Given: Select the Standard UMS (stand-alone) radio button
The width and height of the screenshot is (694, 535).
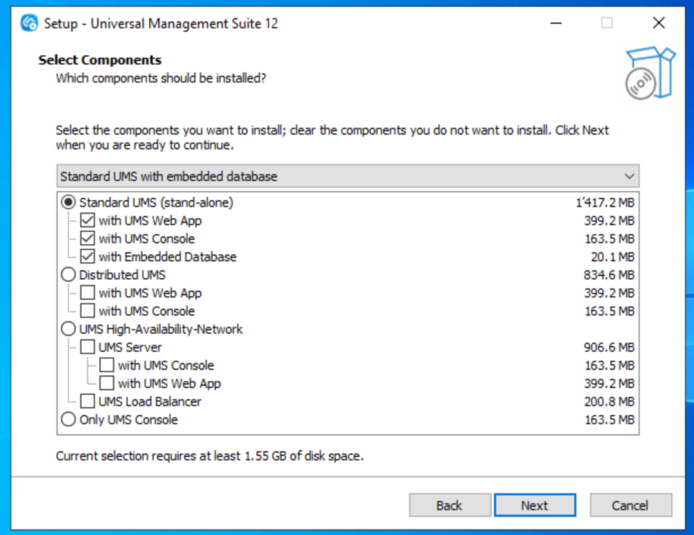Looking at the screenshot, I should pos(68,202).
